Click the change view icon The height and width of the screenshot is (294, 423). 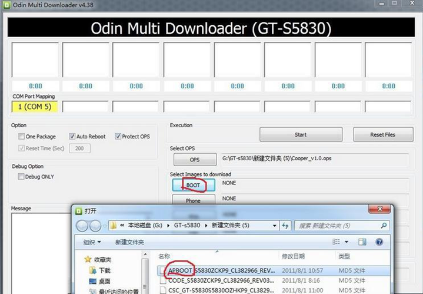[336, 242]
